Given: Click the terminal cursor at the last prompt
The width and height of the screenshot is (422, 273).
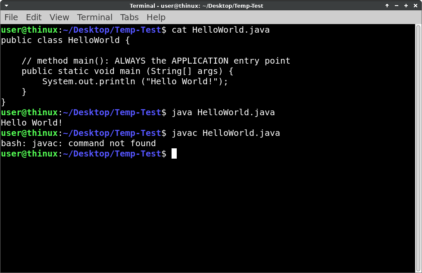Looking at the screenshot, I should tap(174, 154).
